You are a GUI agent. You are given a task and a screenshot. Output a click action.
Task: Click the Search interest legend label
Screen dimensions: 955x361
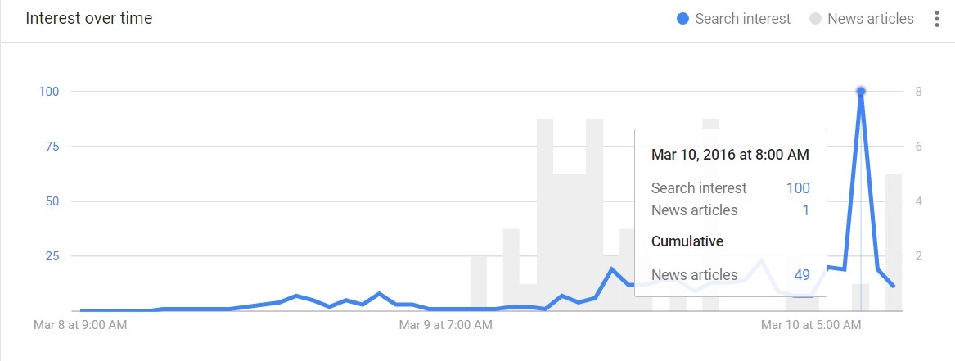coord(742,19)
